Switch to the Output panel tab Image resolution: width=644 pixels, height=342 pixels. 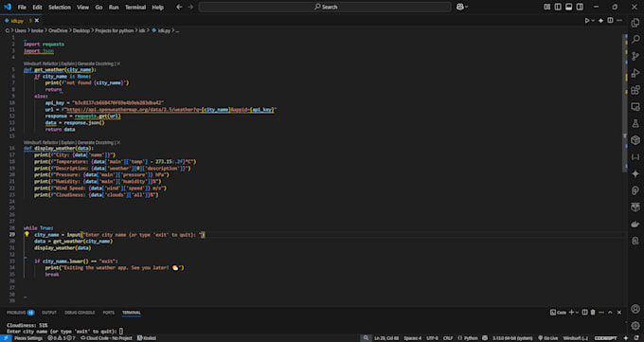click(x=49, y=313)
